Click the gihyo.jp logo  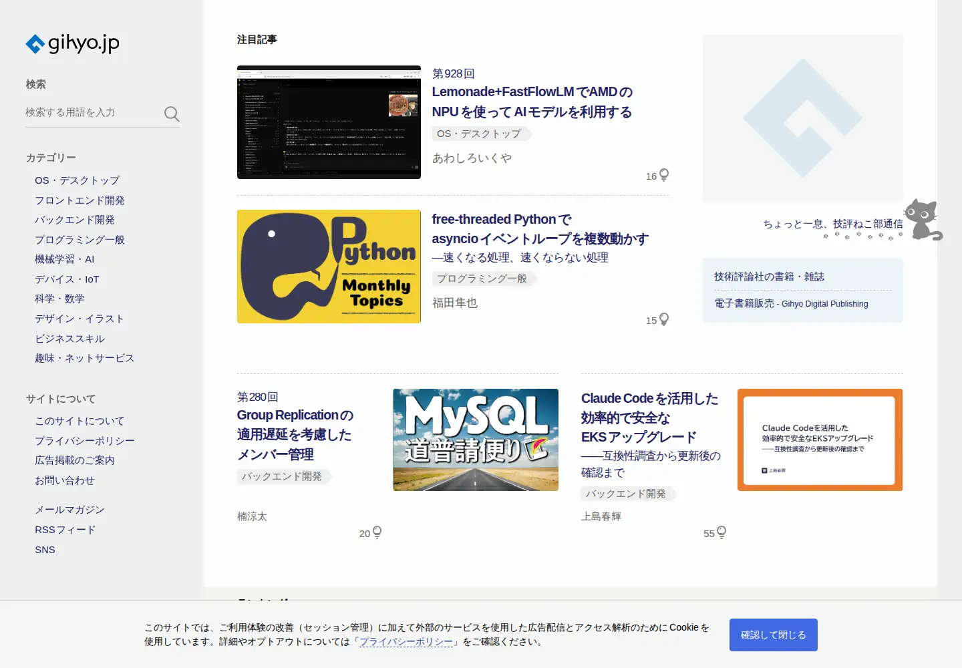point(72,43)
